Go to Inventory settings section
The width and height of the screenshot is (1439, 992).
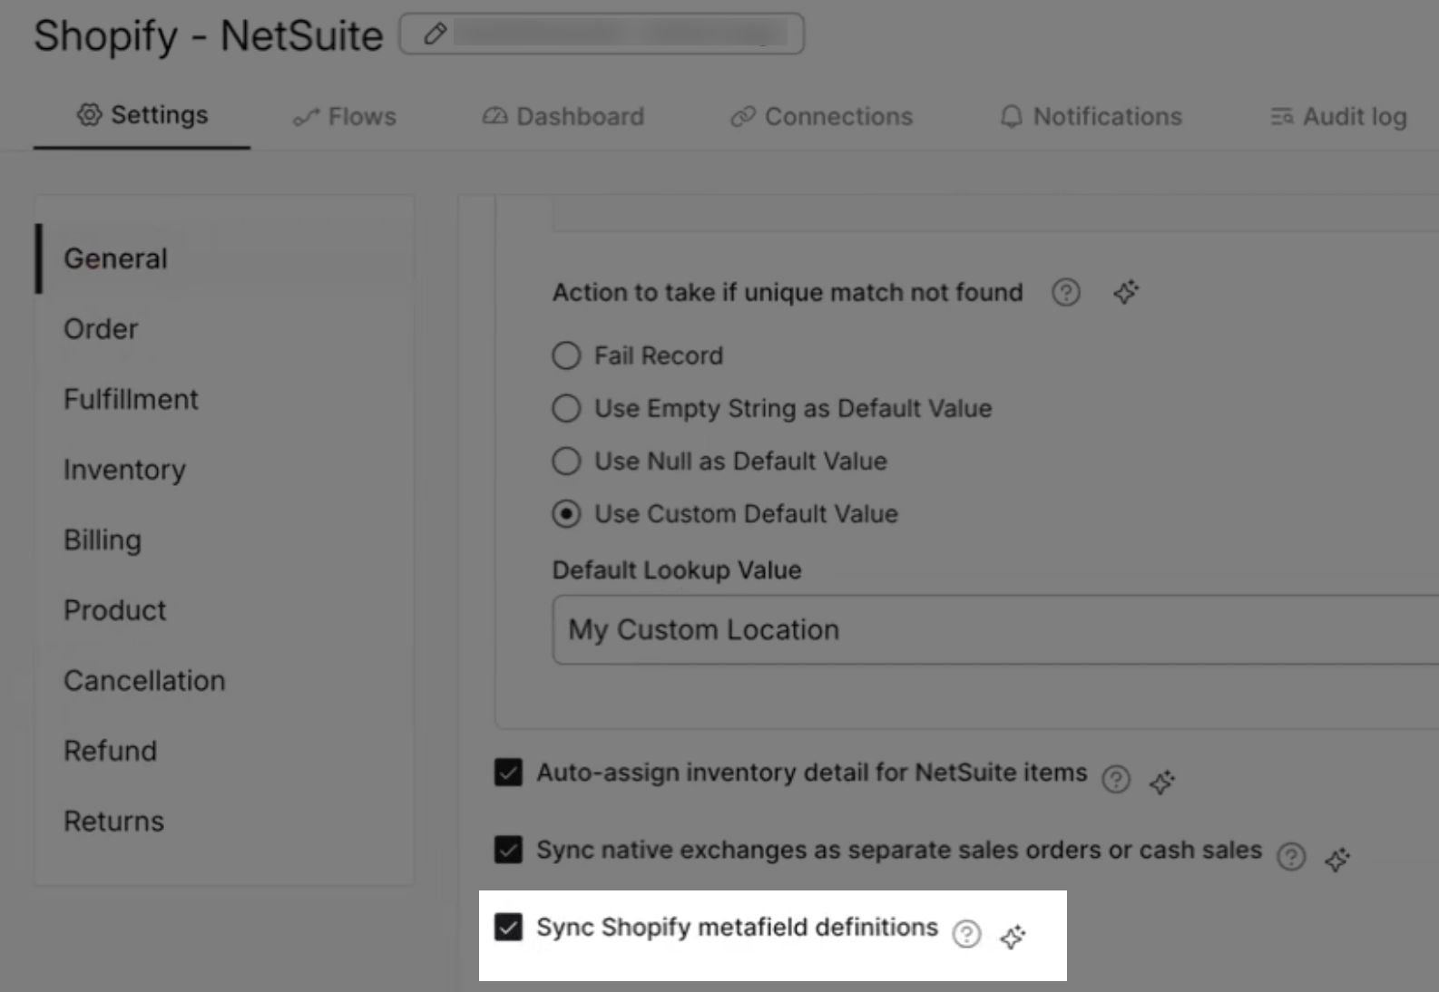click(x=124, y=470)
